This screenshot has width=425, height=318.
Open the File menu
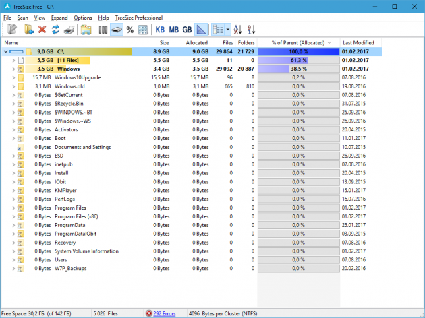(x=7, y=18)
